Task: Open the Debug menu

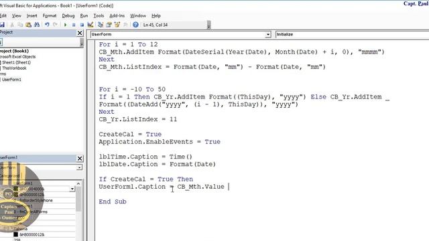Action: (x=68, y=16)
